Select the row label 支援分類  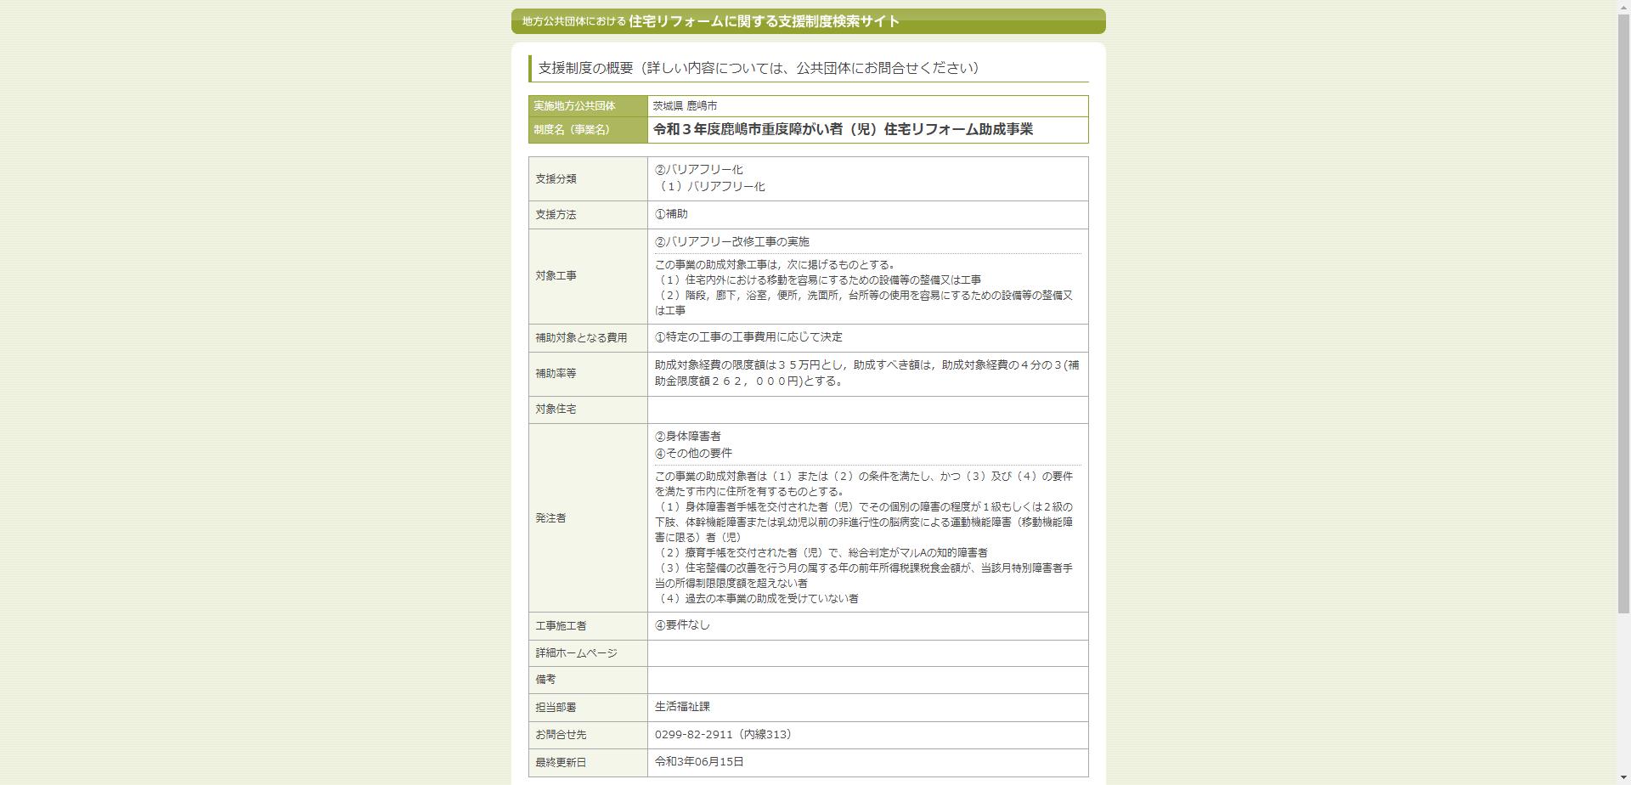[556, 179]
